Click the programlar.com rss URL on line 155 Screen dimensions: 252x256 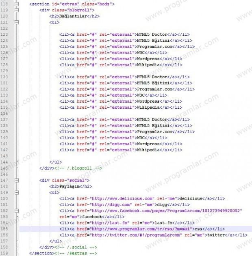[141, 229]
